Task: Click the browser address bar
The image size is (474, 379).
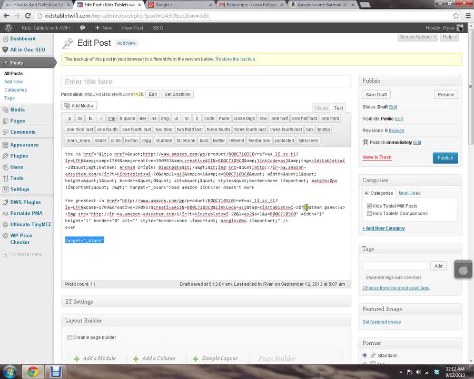Action: [244, 16]
